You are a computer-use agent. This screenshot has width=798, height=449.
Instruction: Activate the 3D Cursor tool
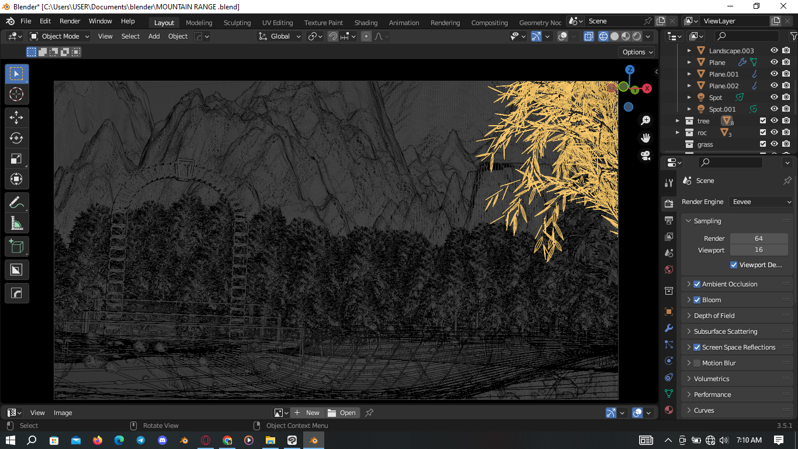coord(16,95)
